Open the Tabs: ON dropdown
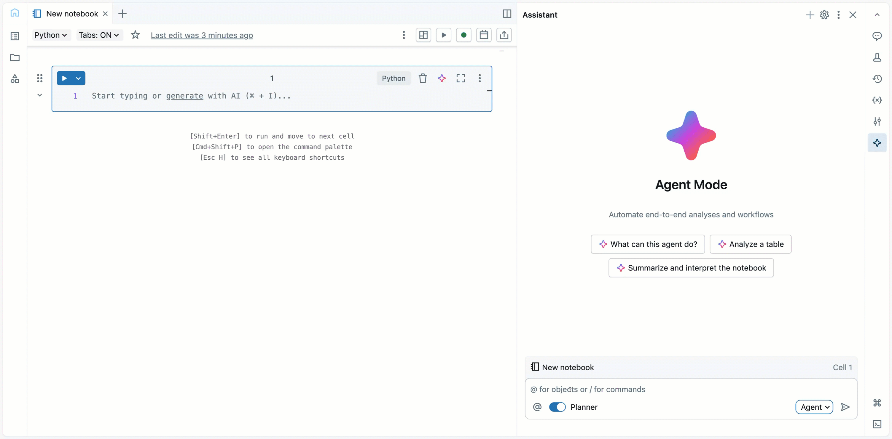 point(99,35)
